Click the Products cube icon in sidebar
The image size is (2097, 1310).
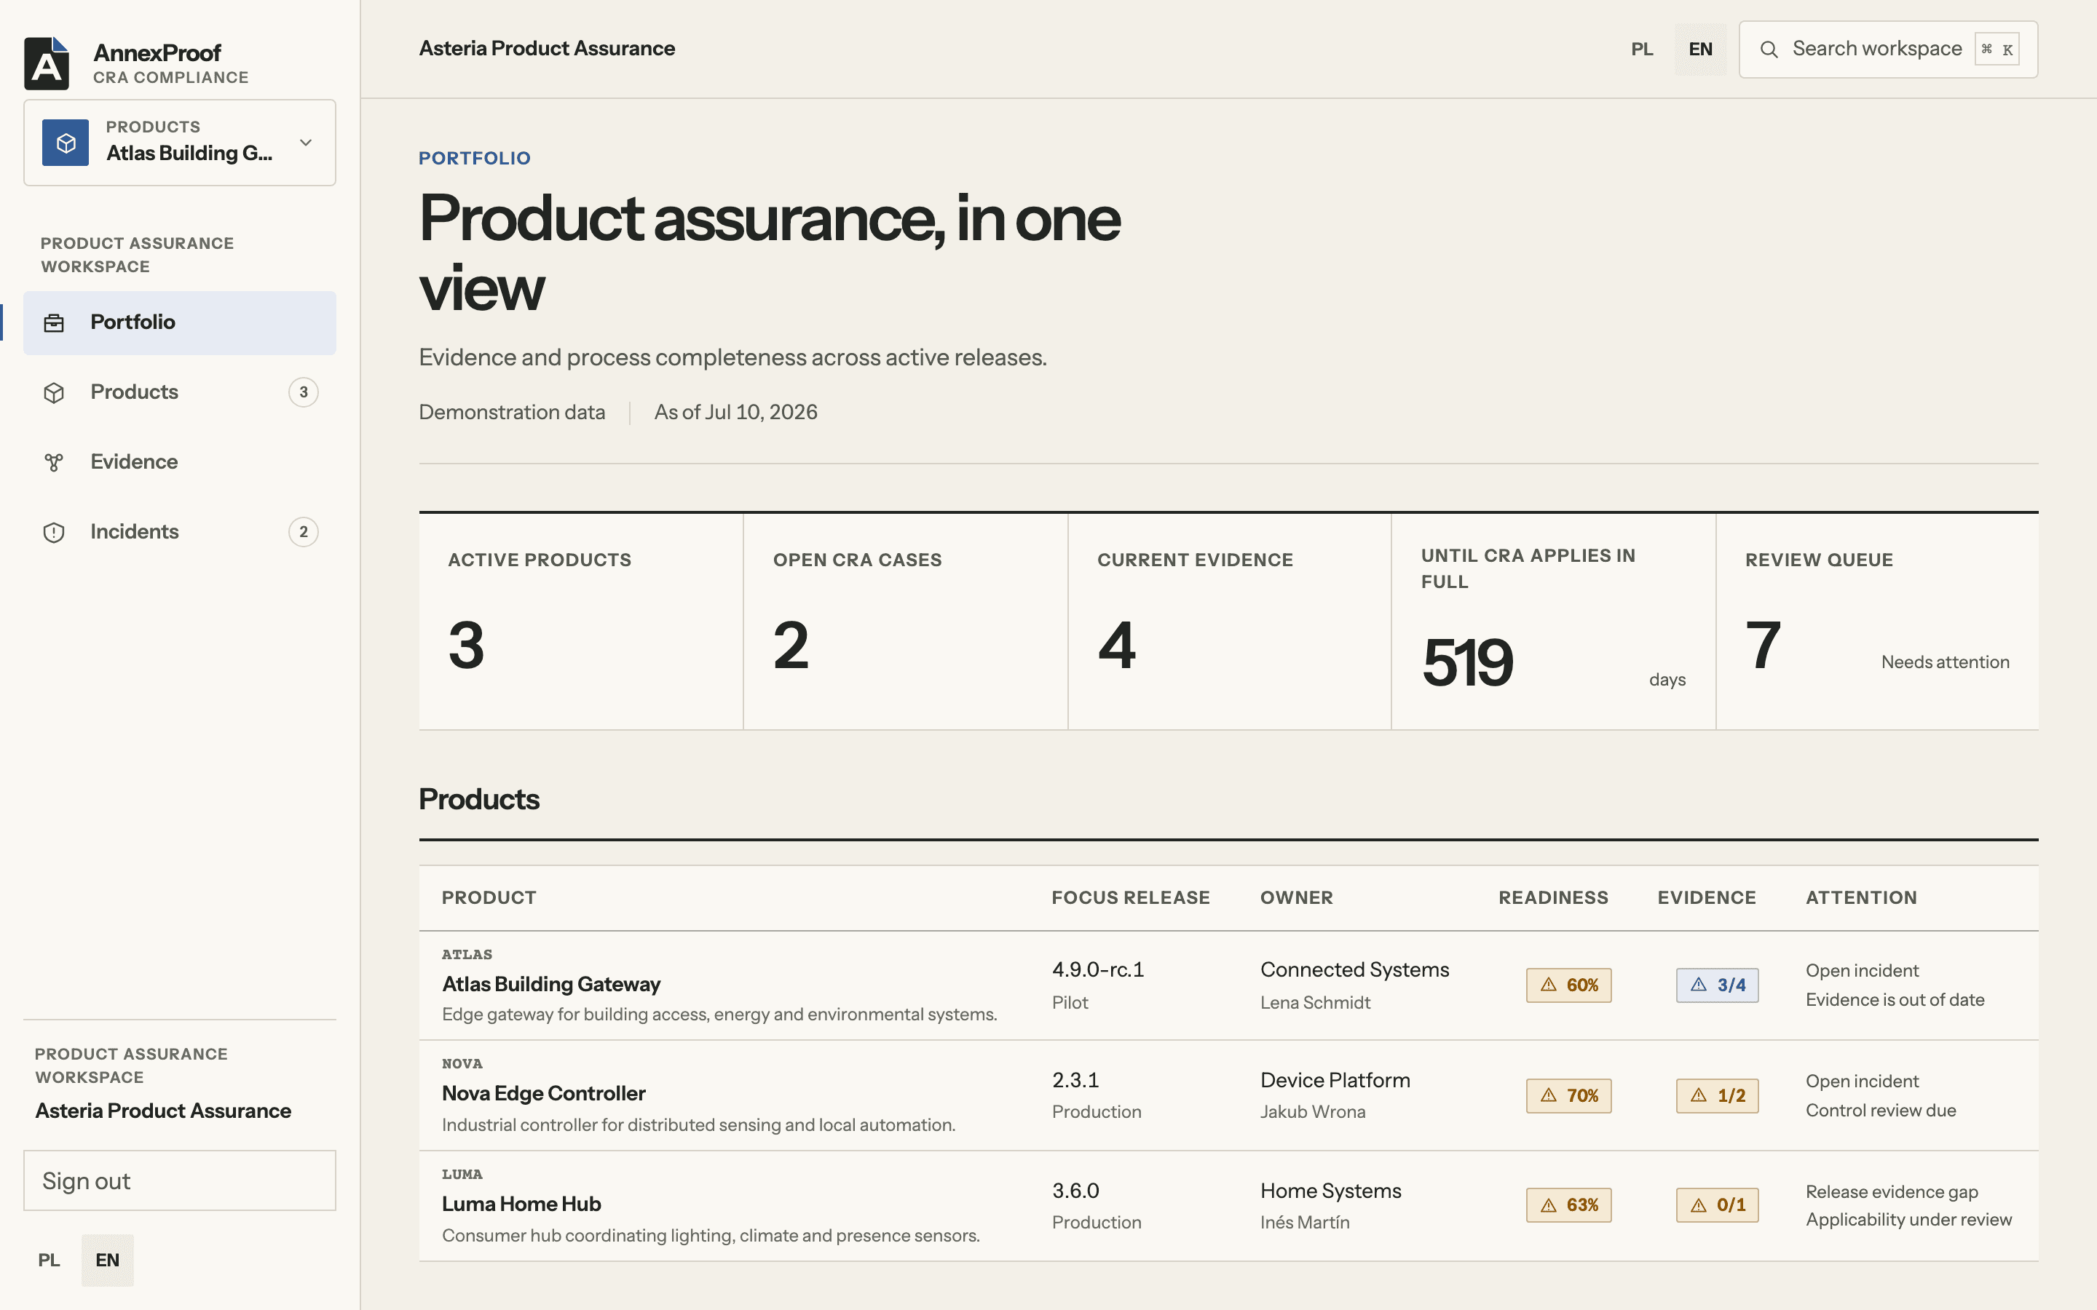[x=54, y=392]
